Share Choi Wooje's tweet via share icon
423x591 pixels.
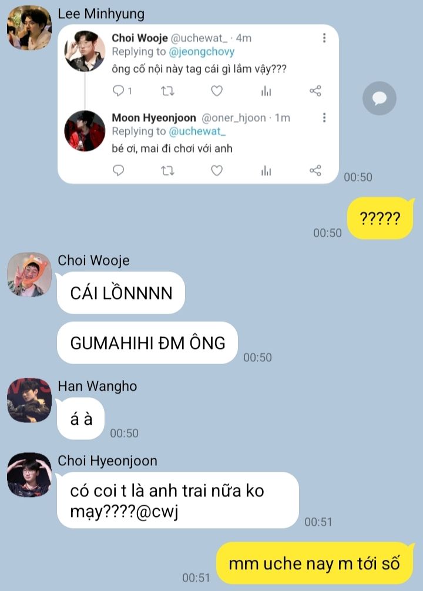point(315,91)
